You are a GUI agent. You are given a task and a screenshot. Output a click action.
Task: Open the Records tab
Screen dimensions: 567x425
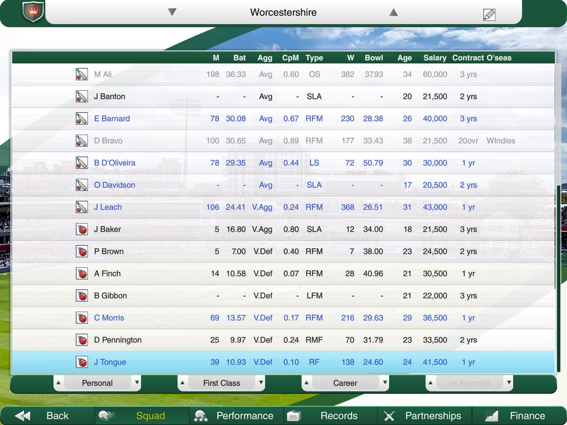point(330,416)
